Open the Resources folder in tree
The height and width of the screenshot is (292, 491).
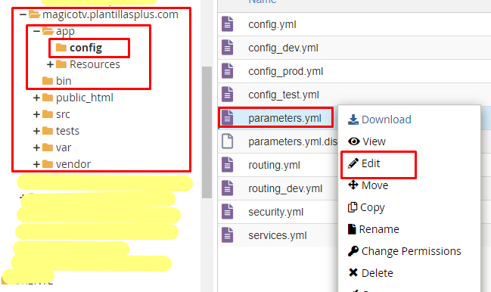click(x=95, y=64)
